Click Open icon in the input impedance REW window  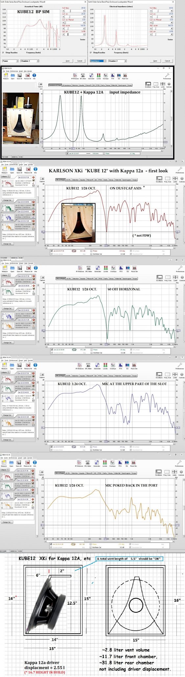point(13,76)
